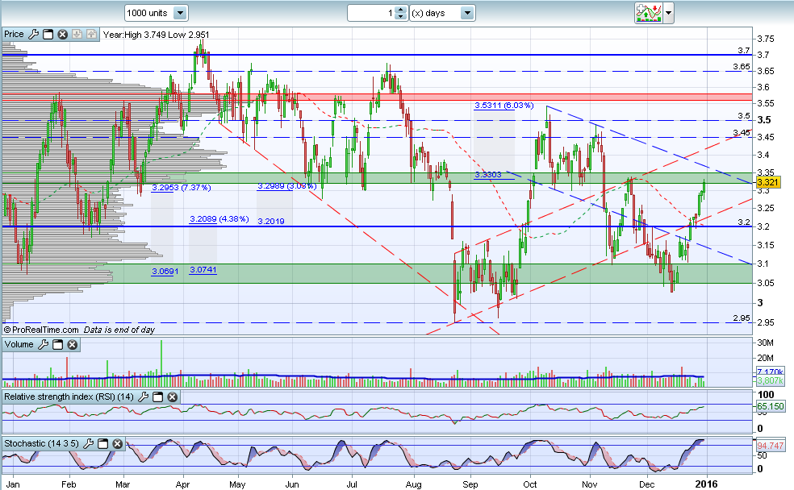This screenshot has width=794, height=490.
Task: Increase the timeframe multiplier with up arrow
Action: tap(400, 9)
